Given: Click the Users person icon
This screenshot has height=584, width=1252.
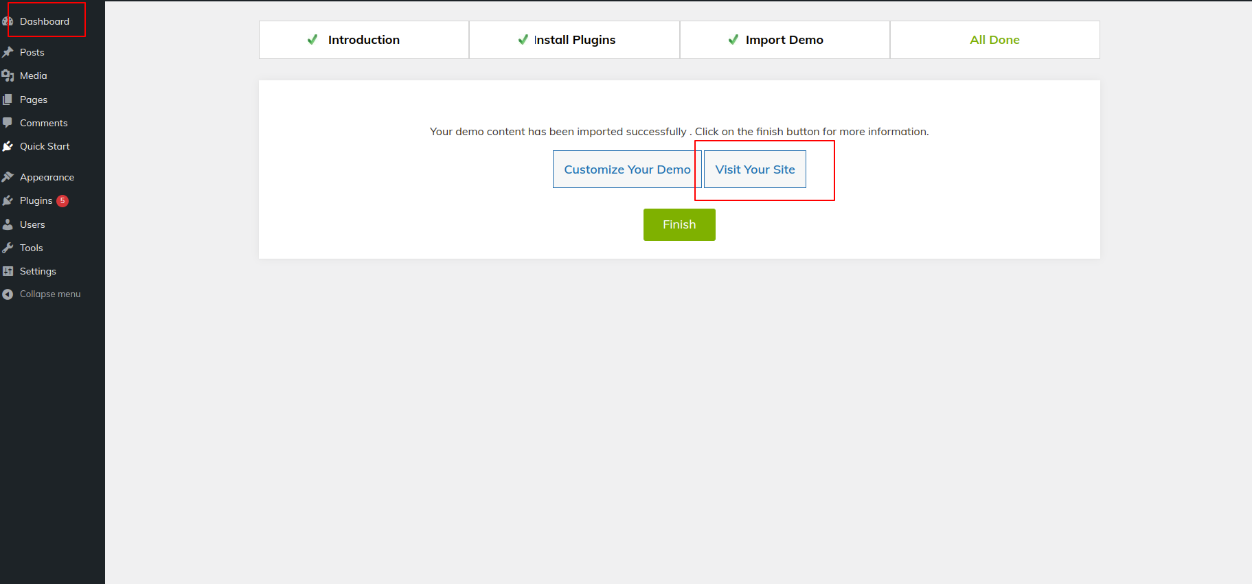Looking at the screenshot, I should [8, 224].
